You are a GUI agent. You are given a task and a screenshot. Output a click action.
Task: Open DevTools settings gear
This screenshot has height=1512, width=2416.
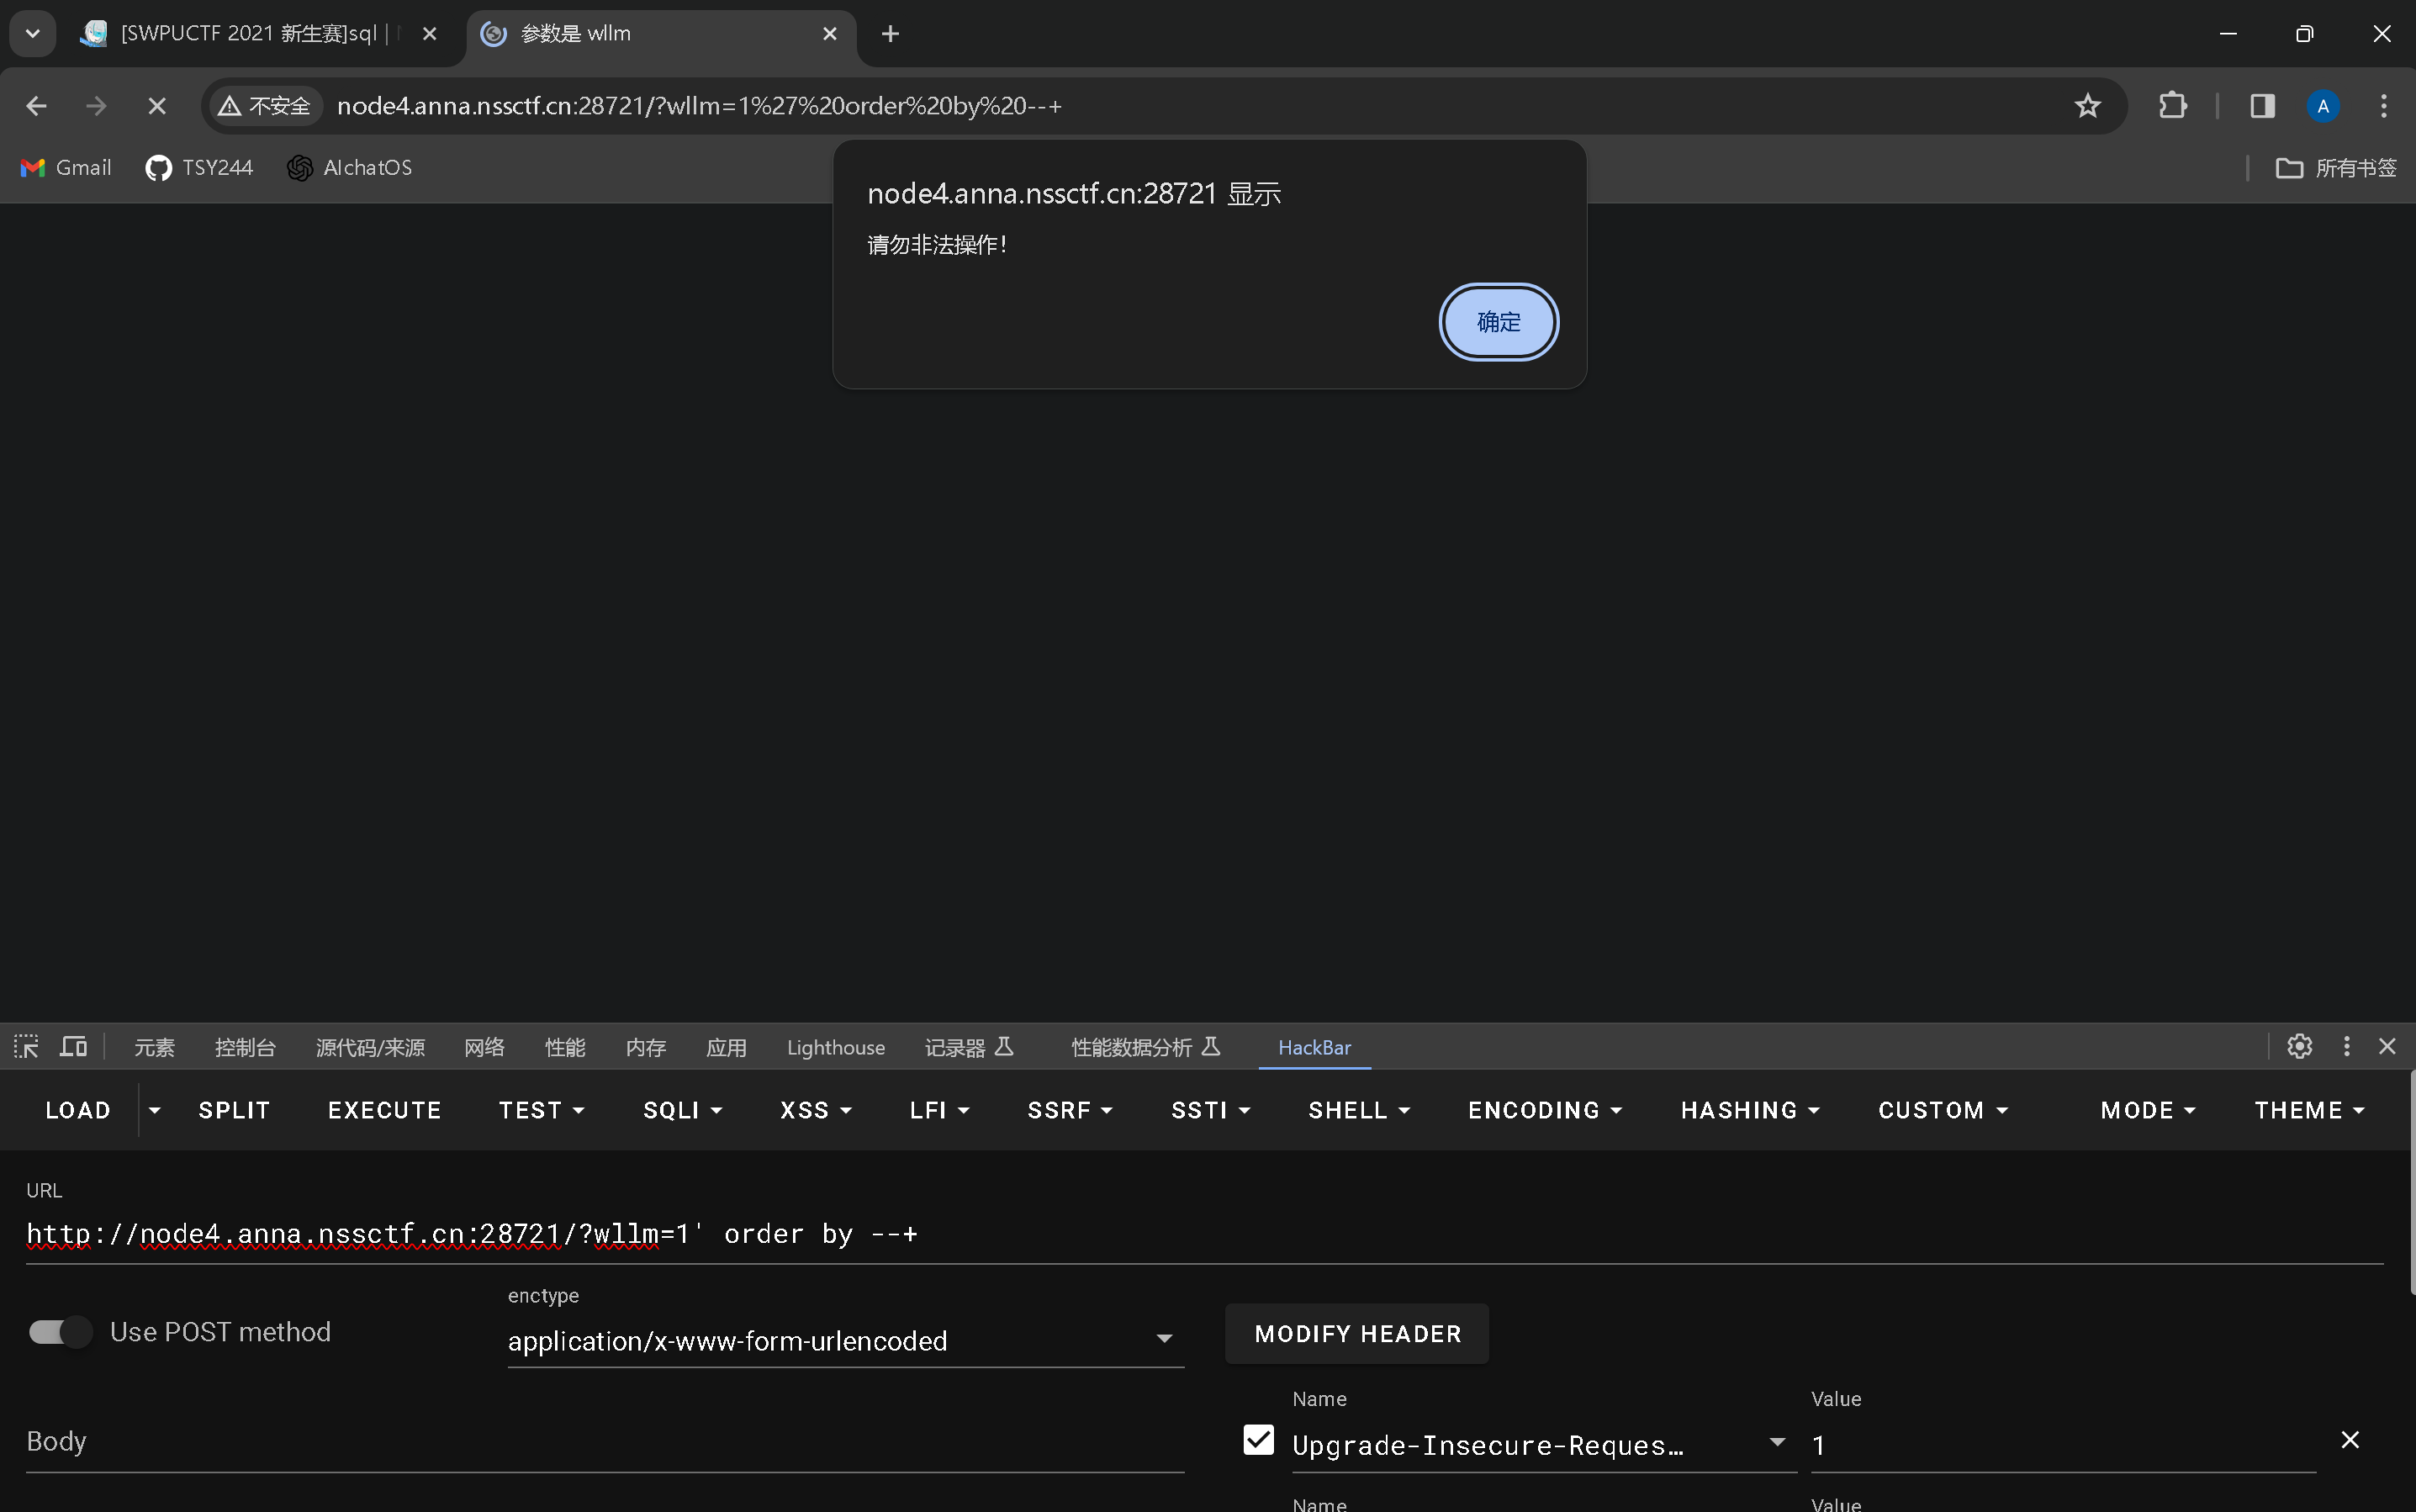pyautogui.click(x=2299, y=1046)
